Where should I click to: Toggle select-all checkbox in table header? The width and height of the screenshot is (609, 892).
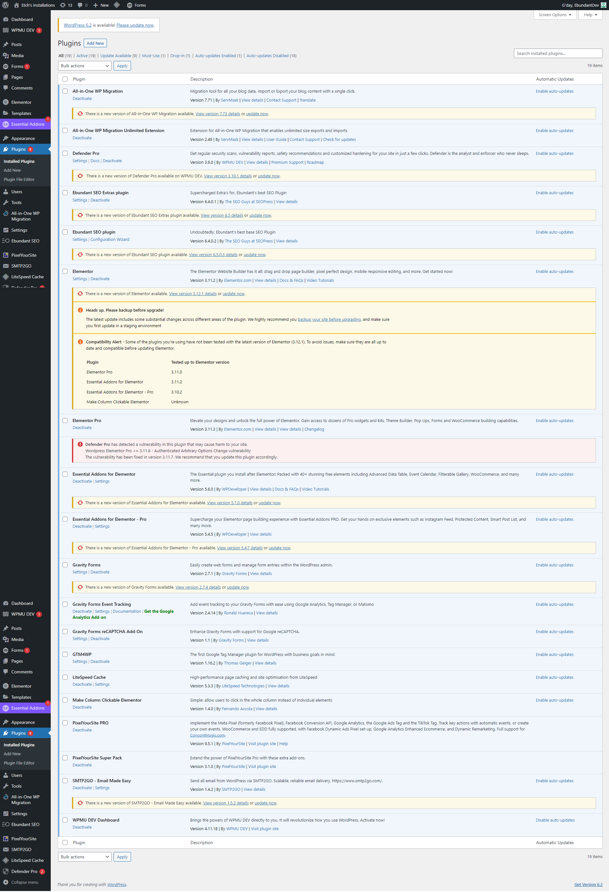[65, 79]
